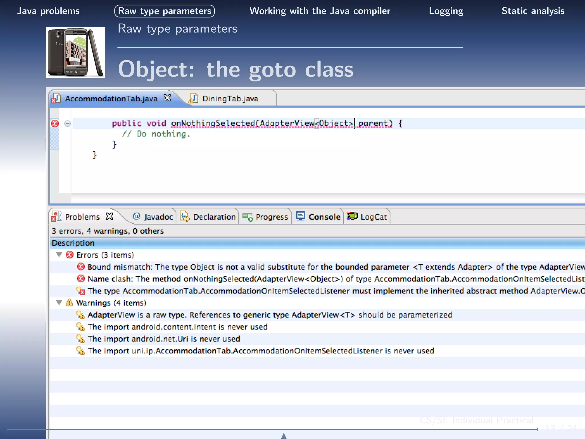Go to Working with the Java compiler
Screen dimensions: 585x439
click(320, 11)
